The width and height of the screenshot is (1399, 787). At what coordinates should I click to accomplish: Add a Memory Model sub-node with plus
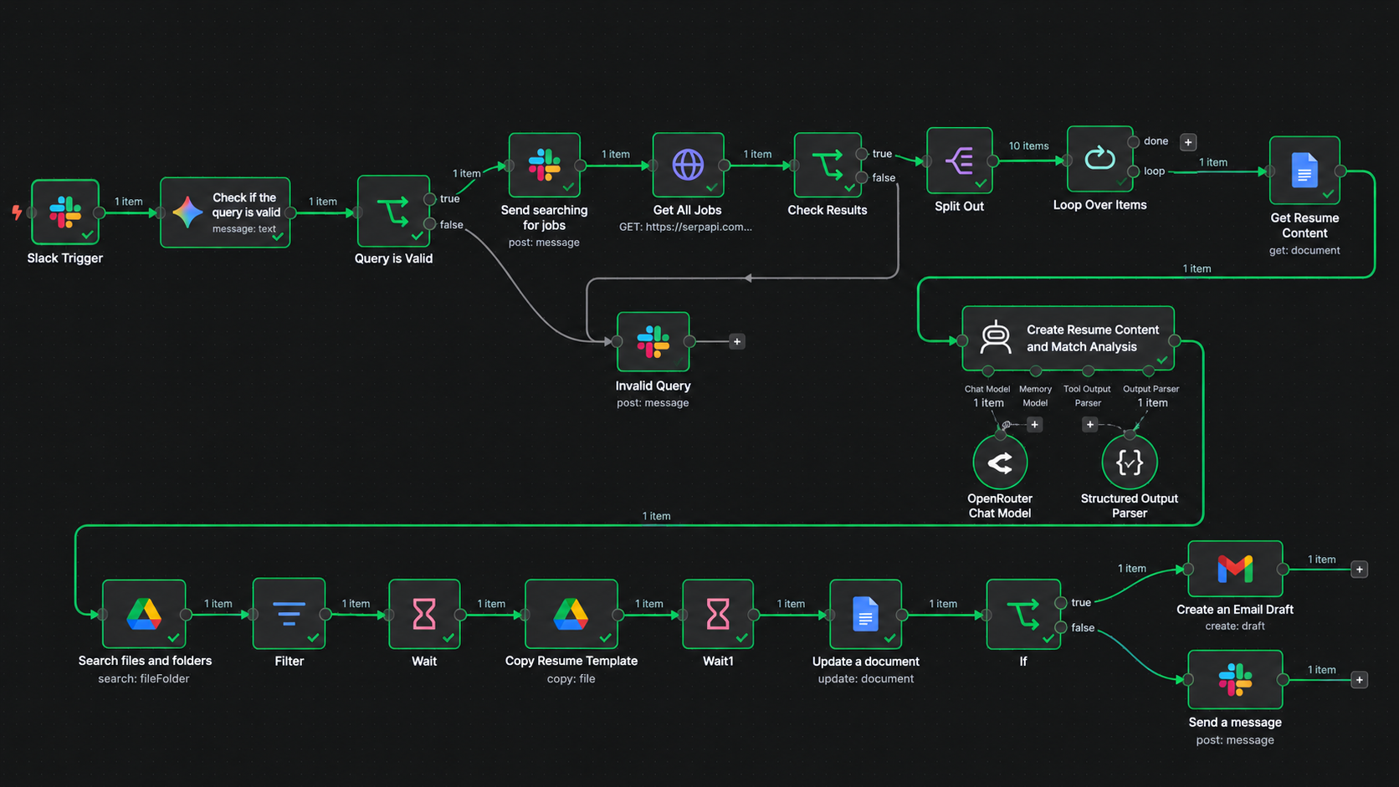tap(1035, 425)
